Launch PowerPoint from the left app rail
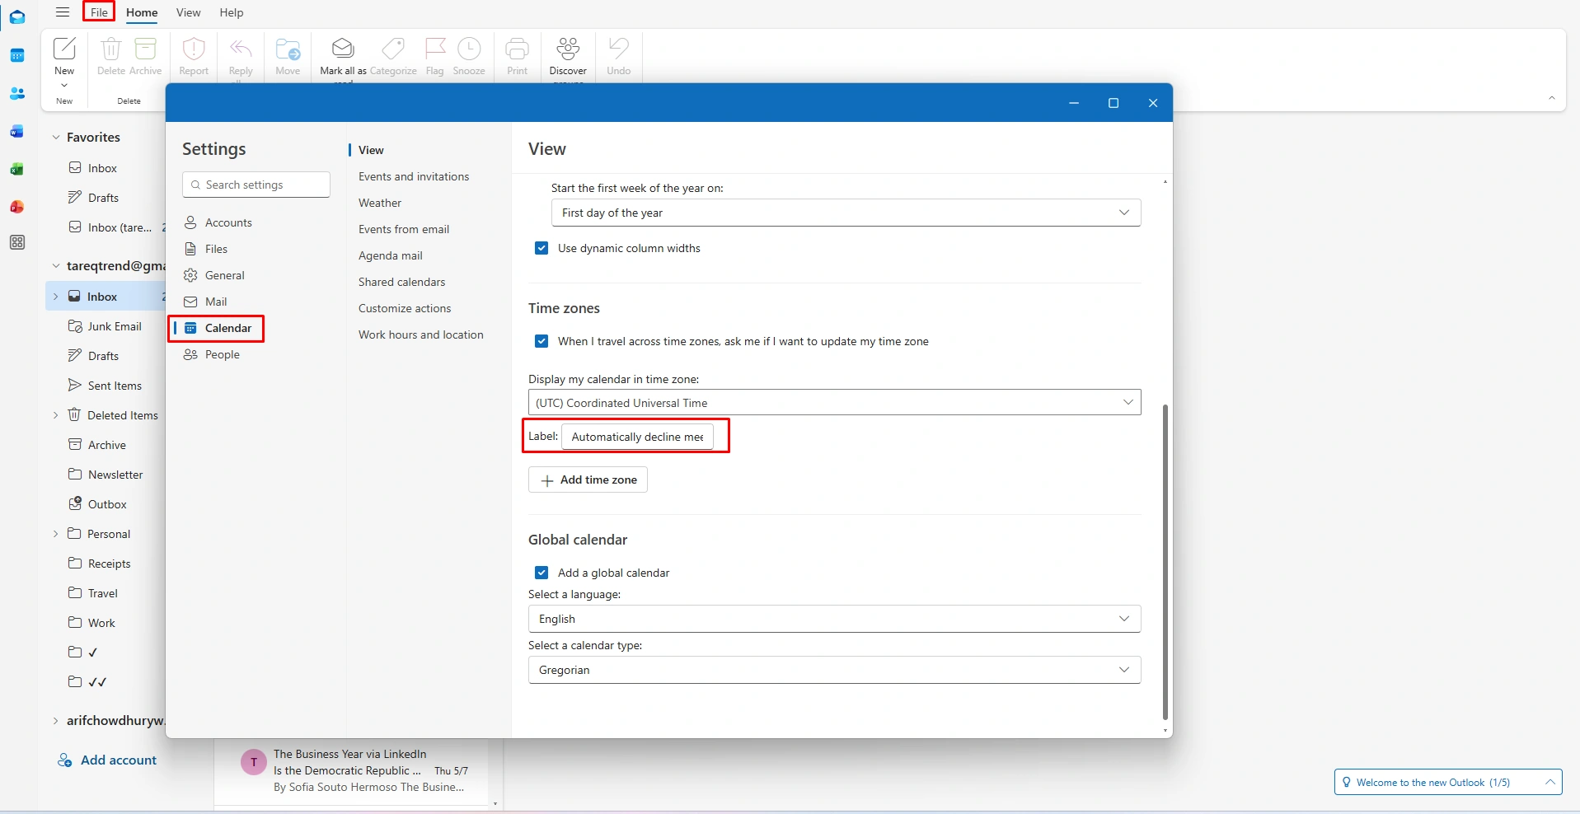 pyautogui.click(x=17, y=207)
